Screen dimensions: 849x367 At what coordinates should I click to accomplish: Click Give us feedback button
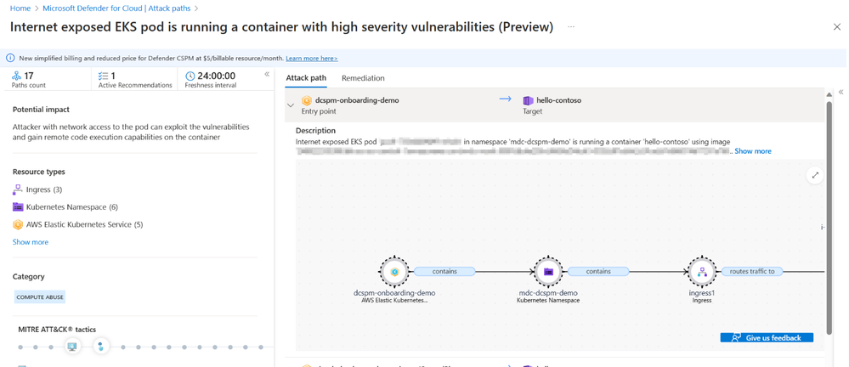[767, 337]
